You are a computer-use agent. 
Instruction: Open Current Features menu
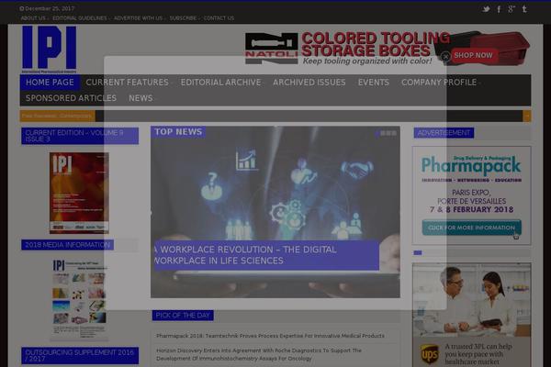(128, 83)
